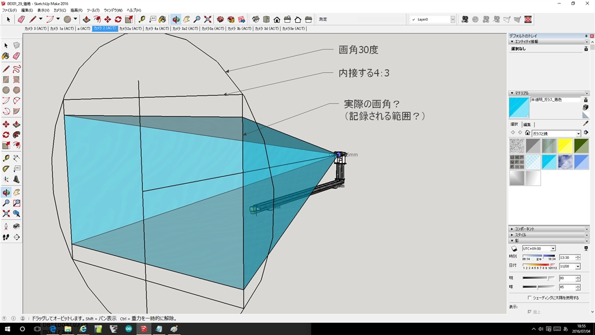Image resolution: width=595 pixels, height=335 pixels.
Task: Close the Default Tray with red X
Action: pos(592,35)
